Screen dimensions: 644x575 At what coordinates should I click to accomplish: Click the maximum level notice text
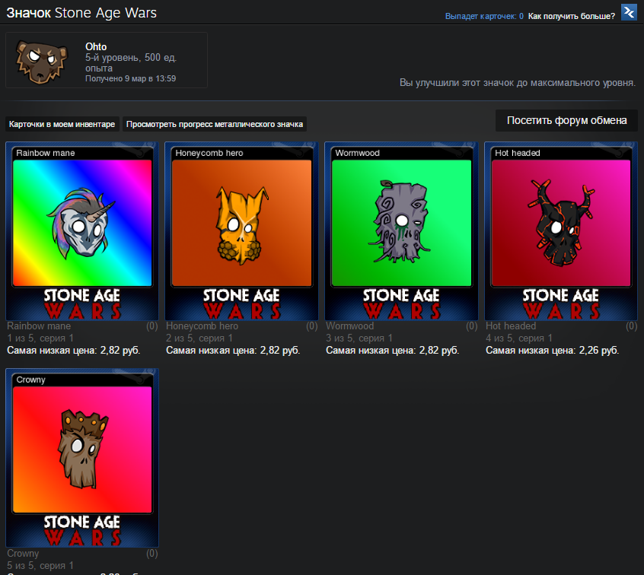(x=518, y=82)
